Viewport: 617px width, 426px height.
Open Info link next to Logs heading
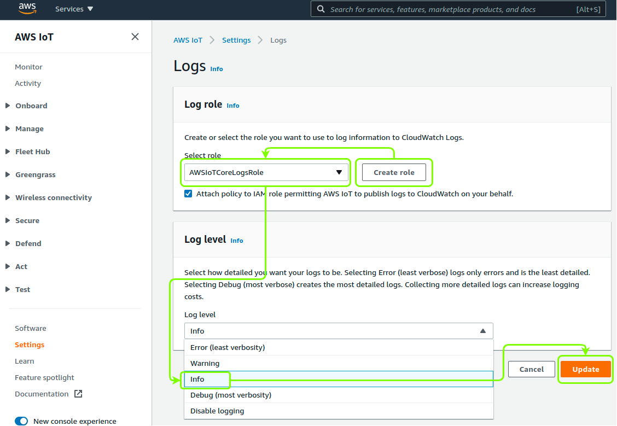click(x=217, y=69)
